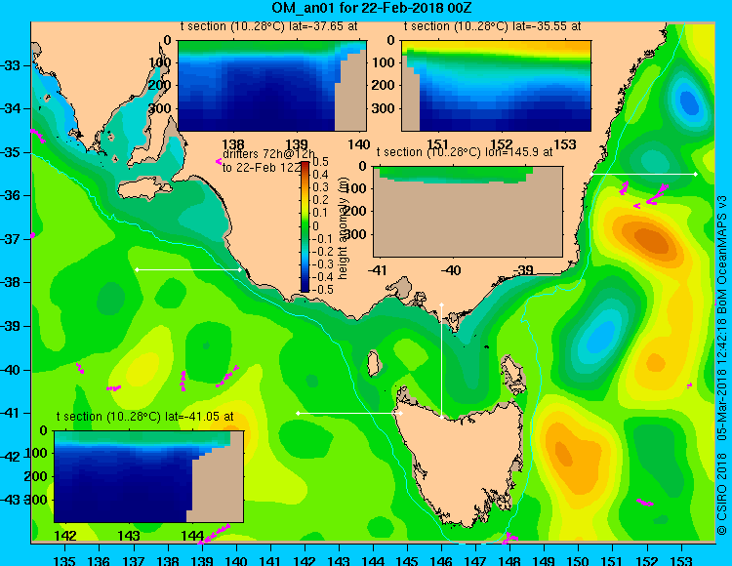The width and height of the screenshot is (732, 566).
Task: Click the CSIRO BoM OceanMAPS v3 copyright text
Action: pos(721,364)
